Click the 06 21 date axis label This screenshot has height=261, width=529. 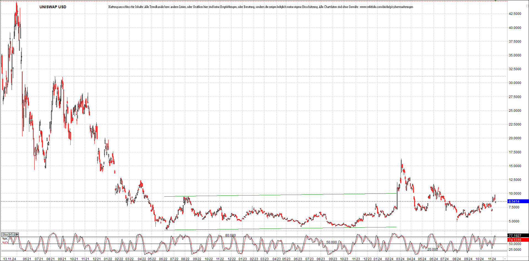[27, 259]
